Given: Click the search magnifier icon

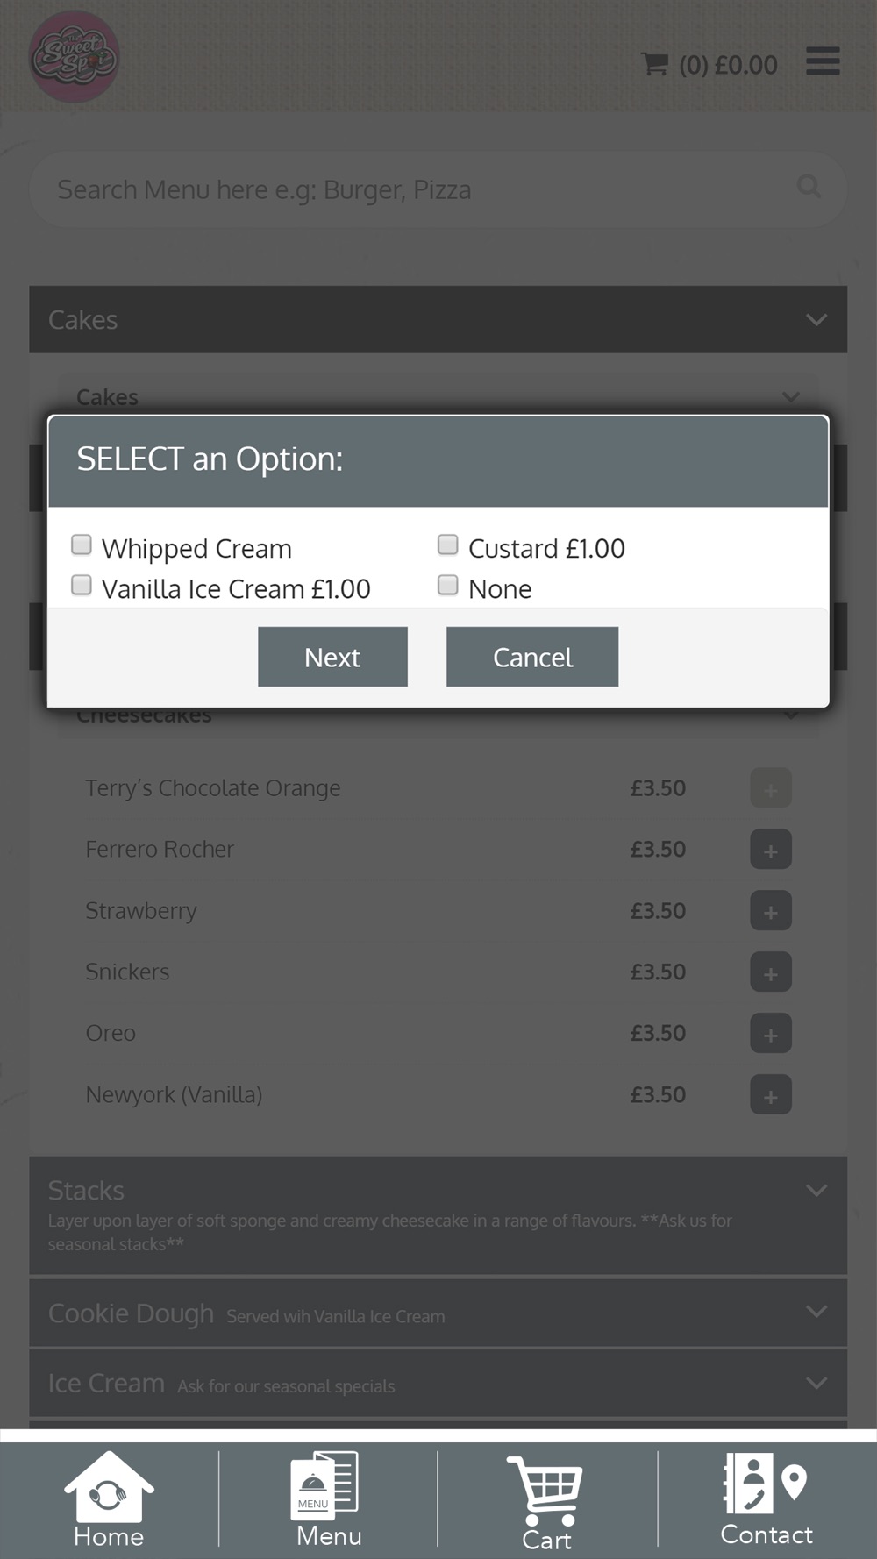Looking at the screenshot, I should [809, 186].
